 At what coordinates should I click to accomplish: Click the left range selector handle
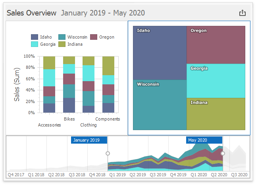108,153
